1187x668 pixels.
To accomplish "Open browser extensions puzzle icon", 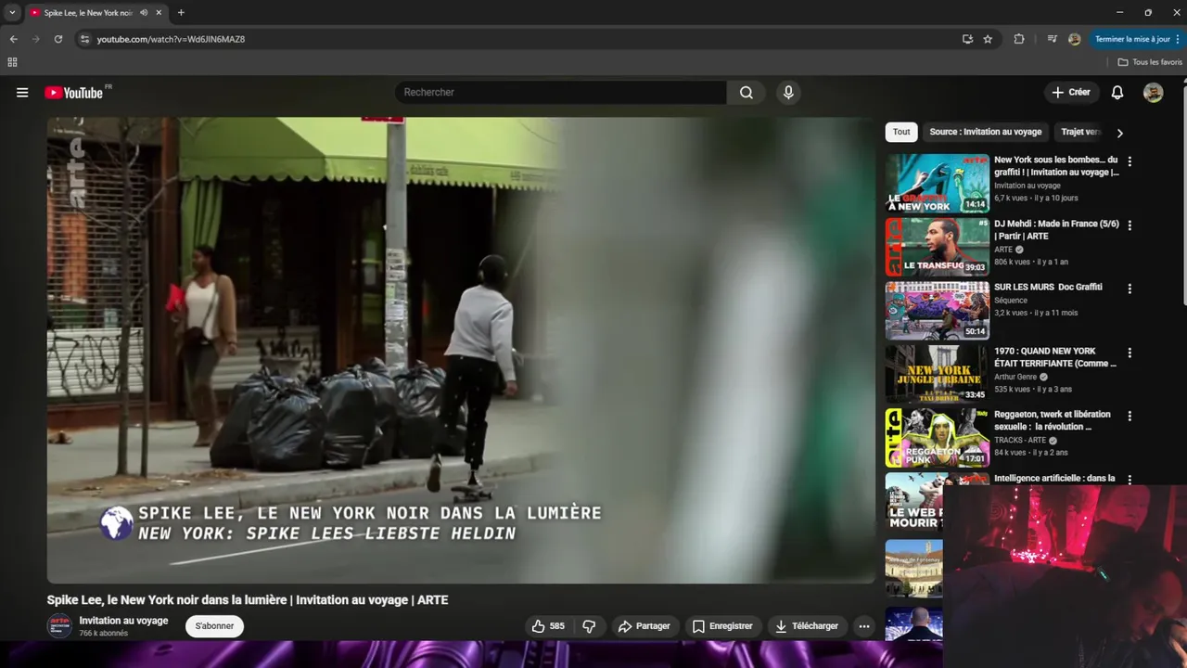I will (1019, 39).
